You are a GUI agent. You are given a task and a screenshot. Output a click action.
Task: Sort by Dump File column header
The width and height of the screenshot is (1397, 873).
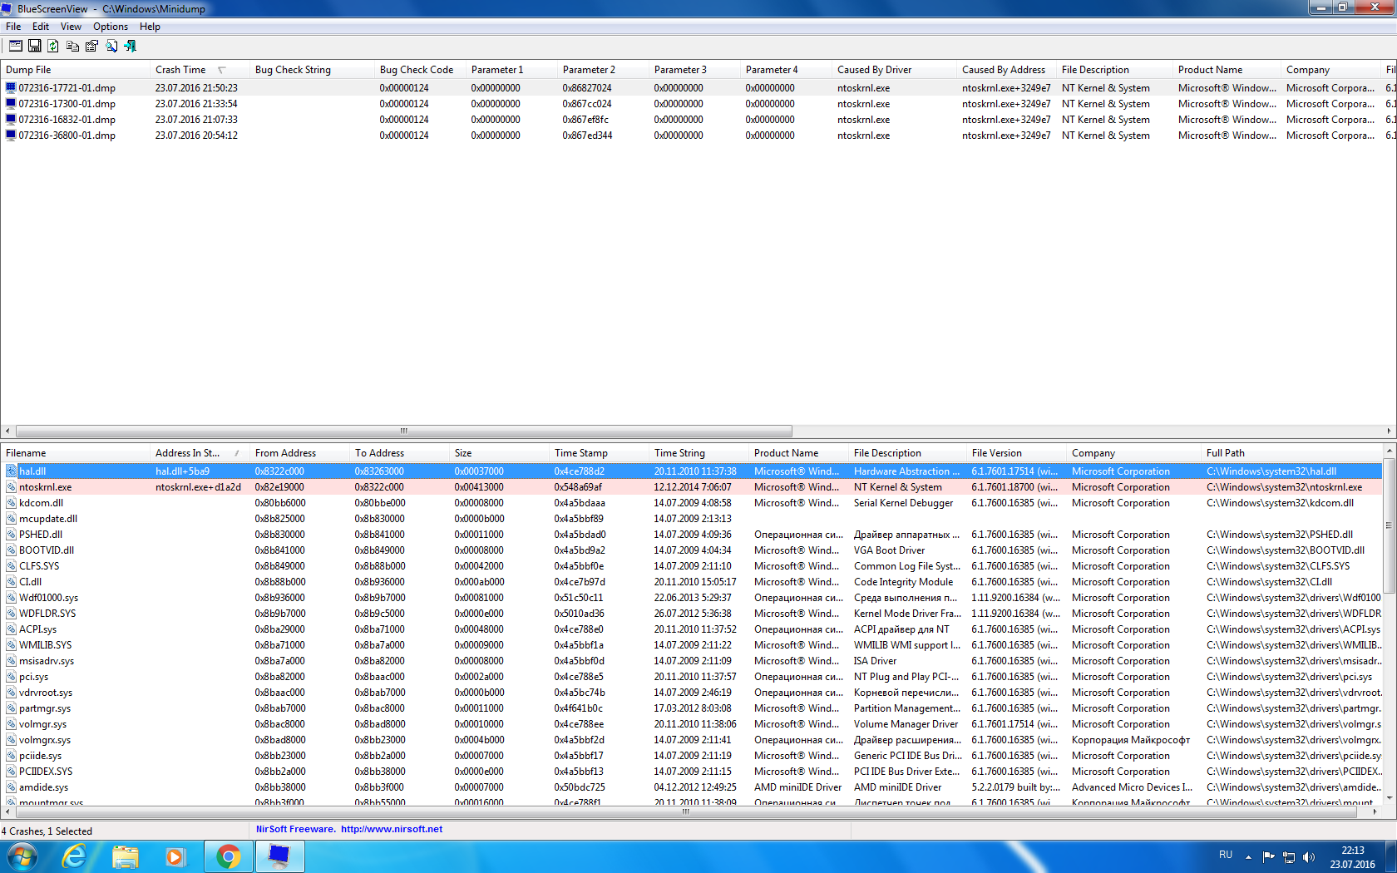point(75,70)
